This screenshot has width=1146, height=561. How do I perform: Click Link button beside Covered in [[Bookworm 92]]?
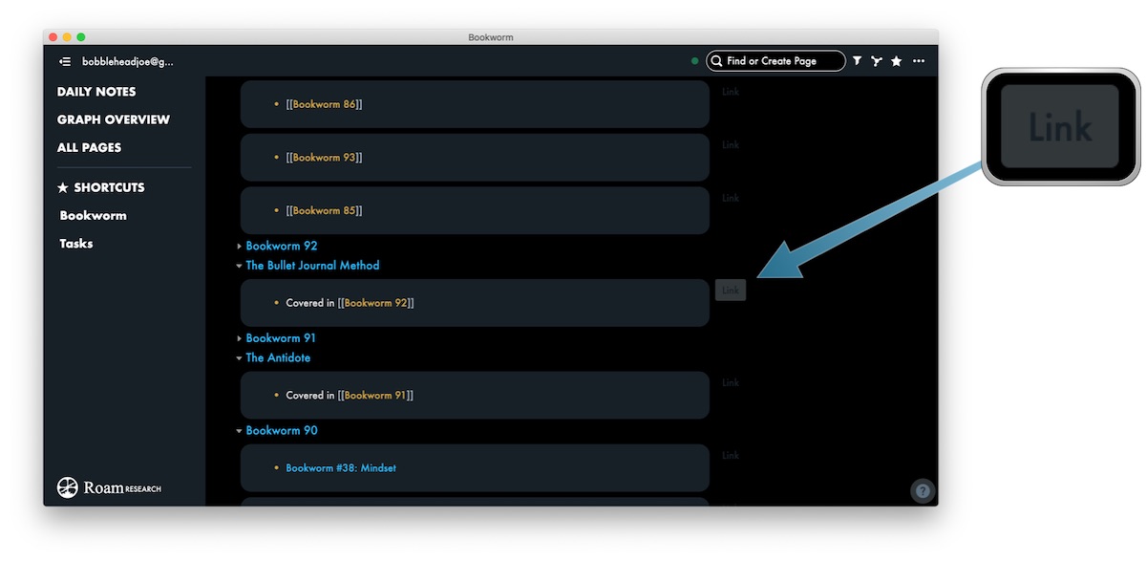click(731, 290)
